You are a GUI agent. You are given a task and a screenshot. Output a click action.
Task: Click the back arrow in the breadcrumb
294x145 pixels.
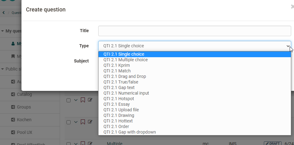[3, 13]
